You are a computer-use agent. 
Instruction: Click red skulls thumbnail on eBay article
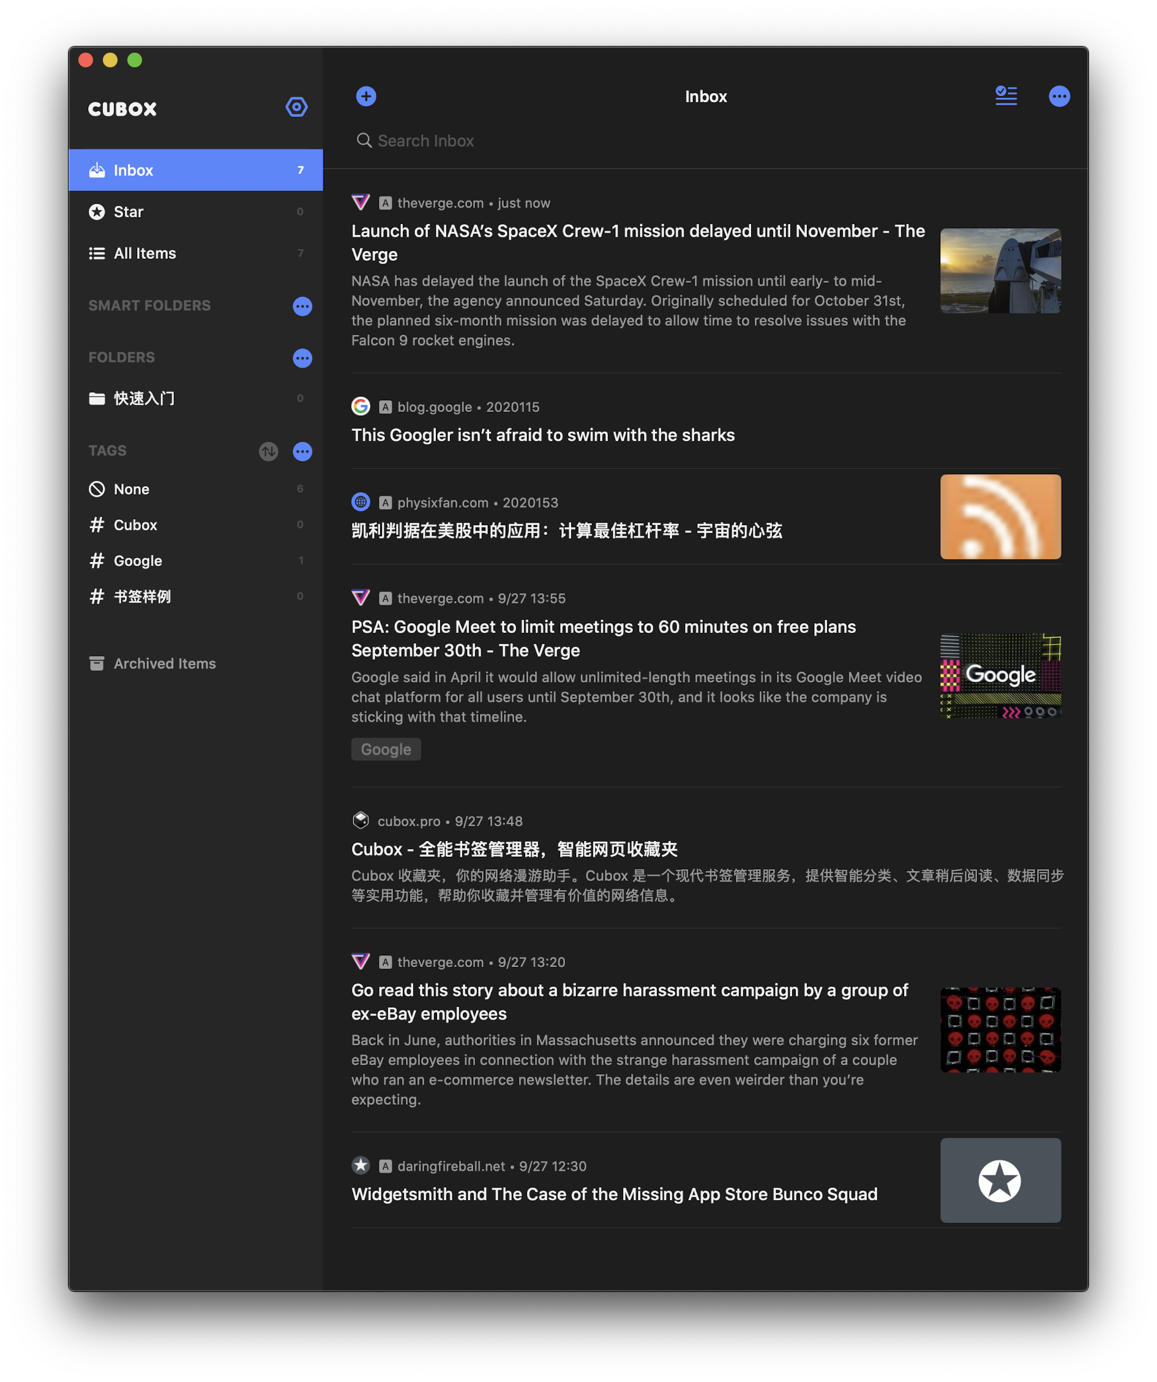click(1000, 1029)
